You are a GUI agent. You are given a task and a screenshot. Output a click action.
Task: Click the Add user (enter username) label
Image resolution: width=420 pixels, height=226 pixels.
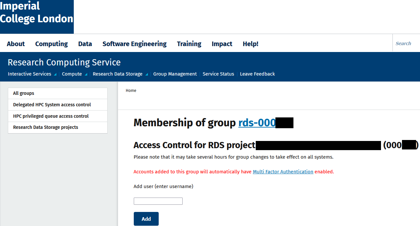coord(163,186)
